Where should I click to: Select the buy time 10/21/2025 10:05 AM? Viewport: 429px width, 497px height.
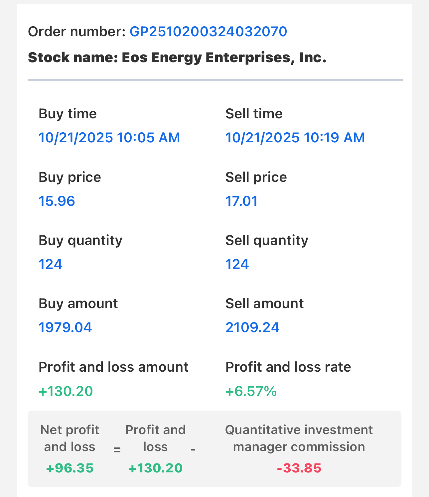click(109, 138)
